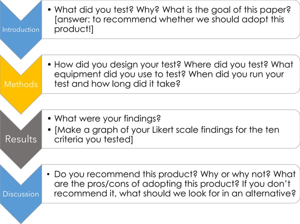Select the gray Results chevron
This screenshot has width=300, height=224.
point(21,139)
